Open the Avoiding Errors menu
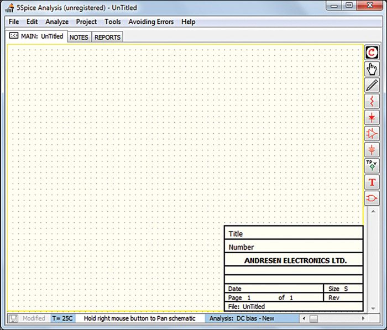 151,22
